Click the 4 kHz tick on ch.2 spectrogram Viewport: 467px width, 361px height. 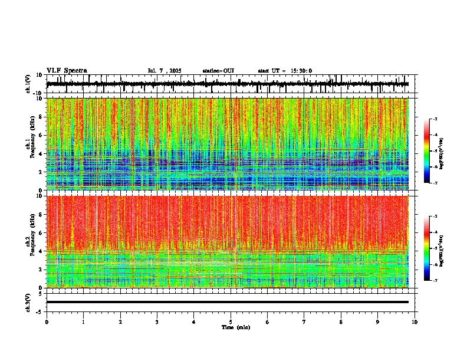click(41, 251)
